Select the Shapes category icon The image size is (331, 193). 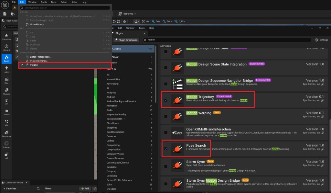click(x=6, y=91)
